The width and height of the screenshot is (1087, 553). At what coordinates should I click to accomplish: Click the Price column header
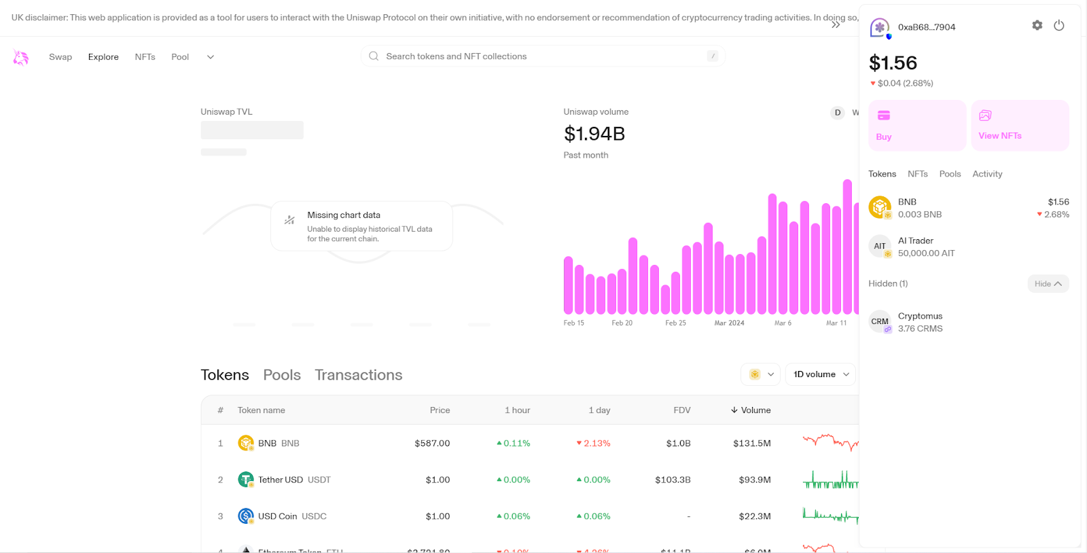(x=440, y=410)
